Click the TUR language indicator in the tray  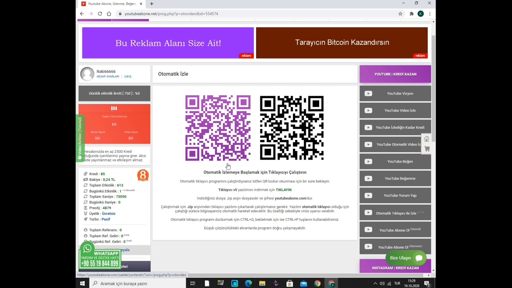click(x=397, y=283)
